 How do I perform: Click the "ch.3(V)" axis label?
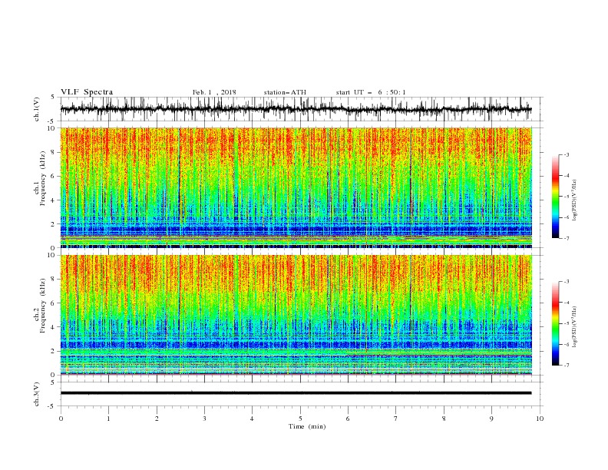click(37, 394)
